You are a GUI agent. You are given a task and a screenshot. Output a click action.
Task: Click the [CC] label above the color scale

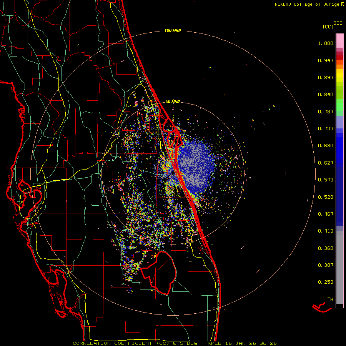(328, 27)
